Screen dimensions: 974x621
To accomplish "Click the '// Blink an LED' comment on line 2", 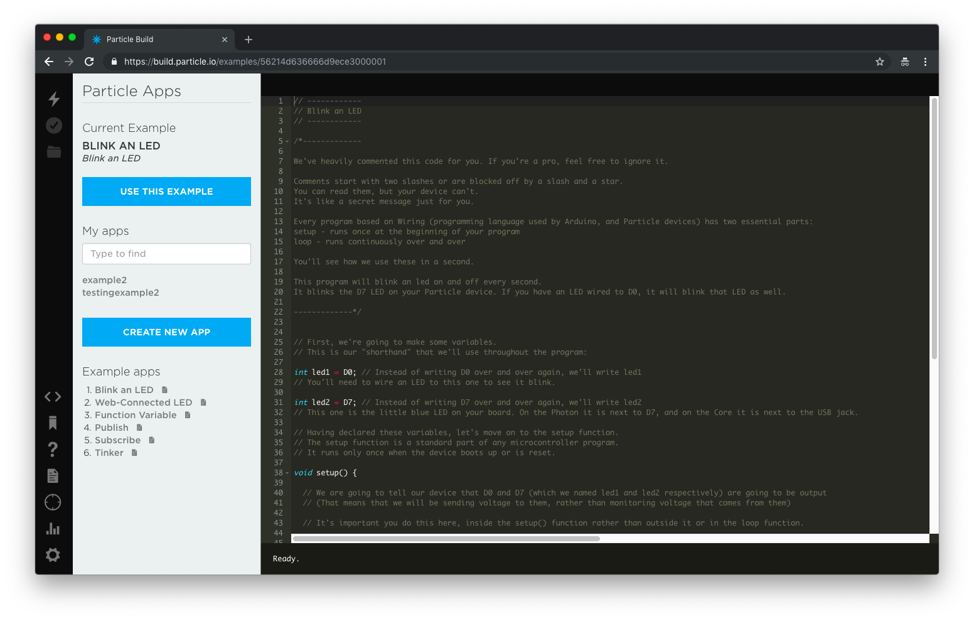I will click(x=328, y=111).
